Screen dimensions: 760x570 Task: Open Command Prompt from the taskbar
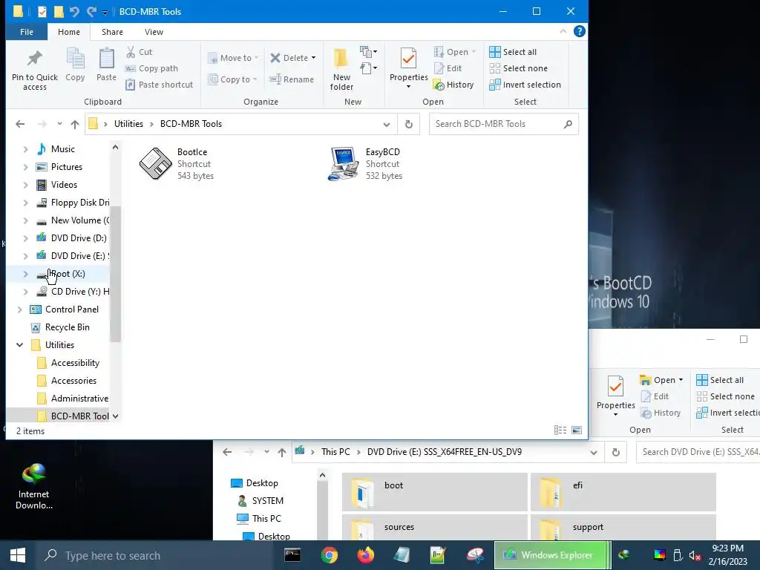292,555
